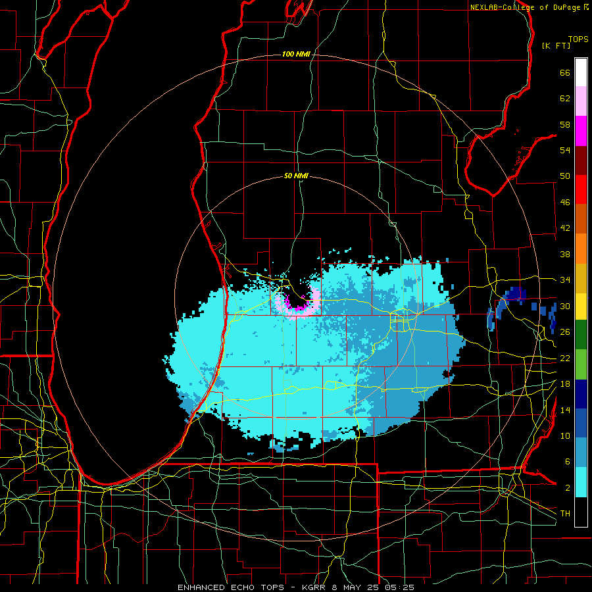This screenshot has height=592, width=592.
Task: Select the navy legend swatch
Action: (581, 394)
